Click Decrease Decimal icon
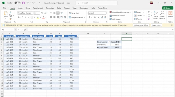The height and width of the screenshot is (97, 175). [x=105, y=17]
